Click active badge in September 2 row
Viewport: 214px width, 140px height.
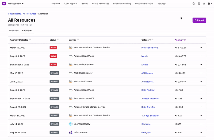point(53,64)
